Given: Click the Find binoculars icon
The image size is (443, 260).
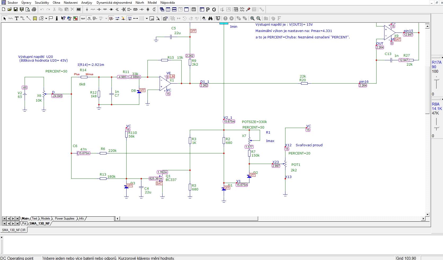Looking at the screenshot, I should [210, 19].
